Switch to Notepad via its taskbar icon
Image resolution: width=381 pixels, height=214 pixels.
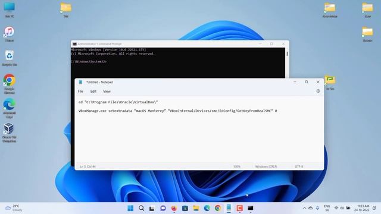(x=229, y=208)
